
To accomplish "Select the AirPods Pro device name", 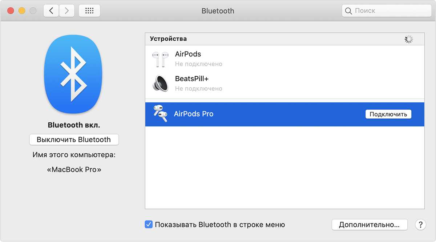I will coord(194,114).
